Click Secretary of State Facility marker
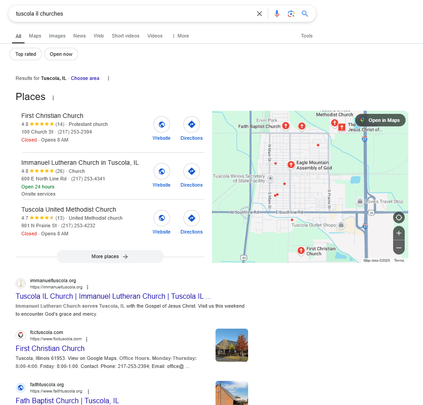Viewport: 423px width, 405px height. [x=270, y=178]
